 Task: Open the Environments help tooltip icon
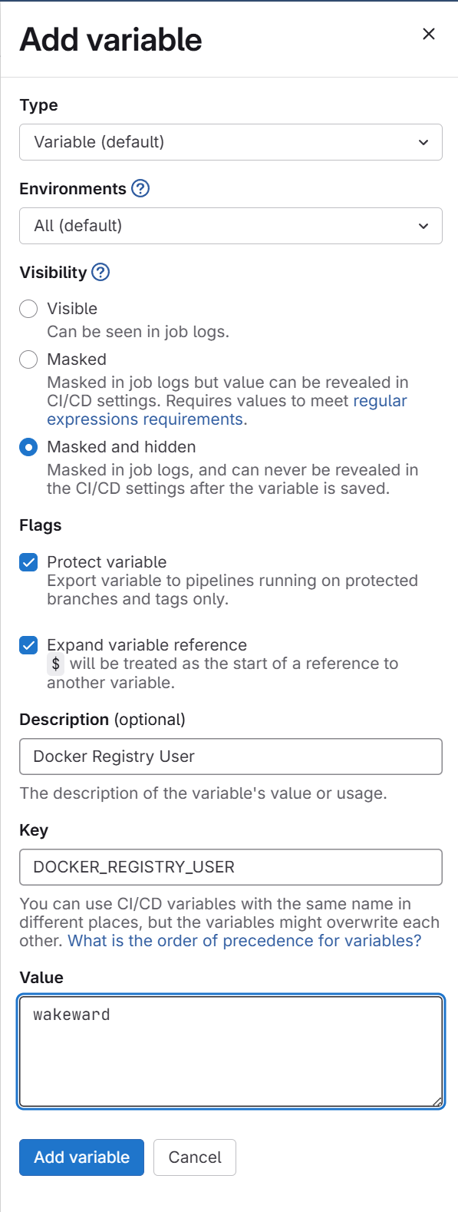tap(140, 188)
